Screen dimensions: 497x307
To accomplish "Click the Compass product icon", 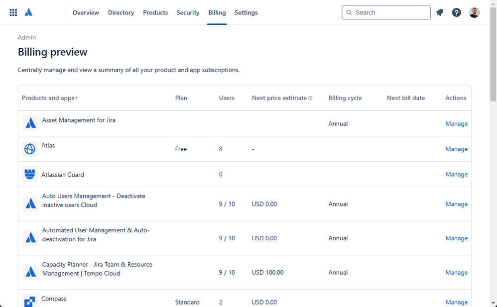I will click(x=30, y=301).
